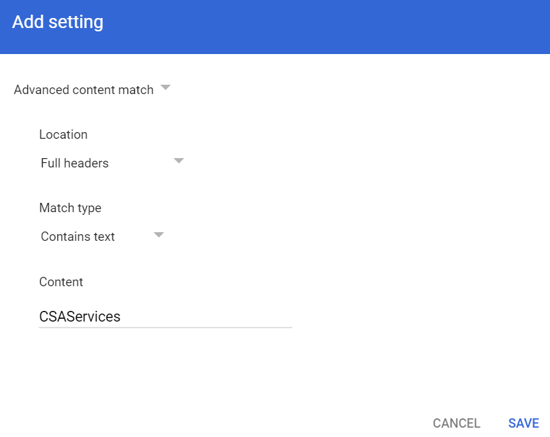Click the Contains text value
The width and height of the screenshot is (550, 437).
(77, 236)
